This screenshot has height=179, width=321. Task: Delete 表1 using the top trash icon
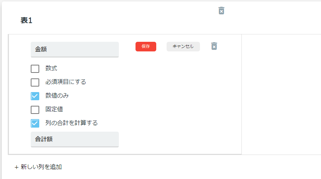(x=221, y=11)
